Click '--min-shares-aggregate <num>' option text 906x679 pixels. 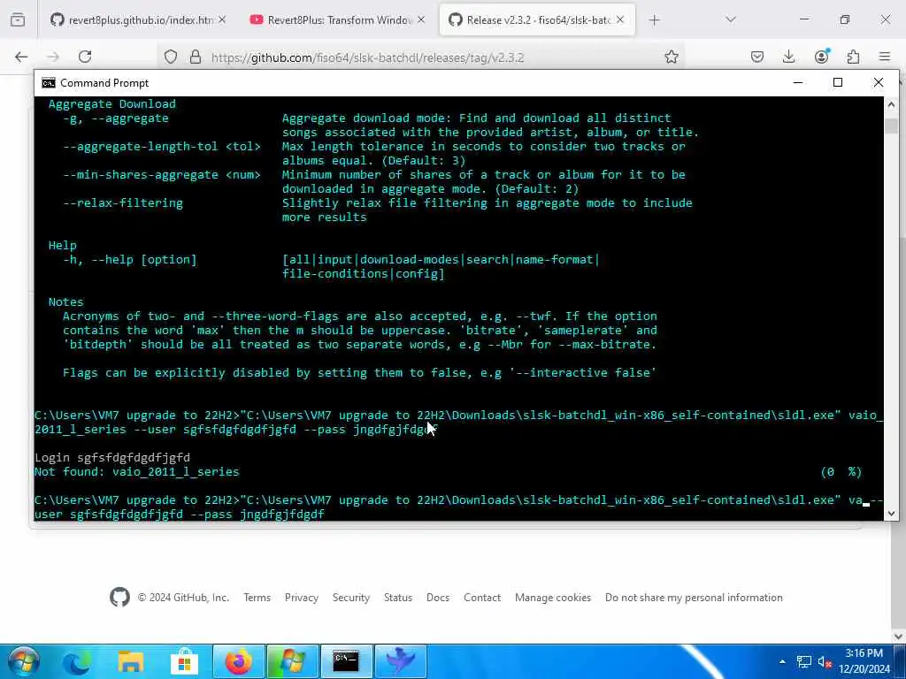(x=162, y=175)
